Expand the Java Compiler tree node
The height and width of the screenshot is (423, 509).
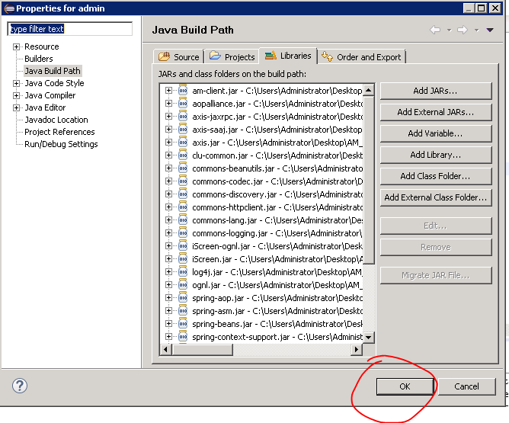coord(16,95)
